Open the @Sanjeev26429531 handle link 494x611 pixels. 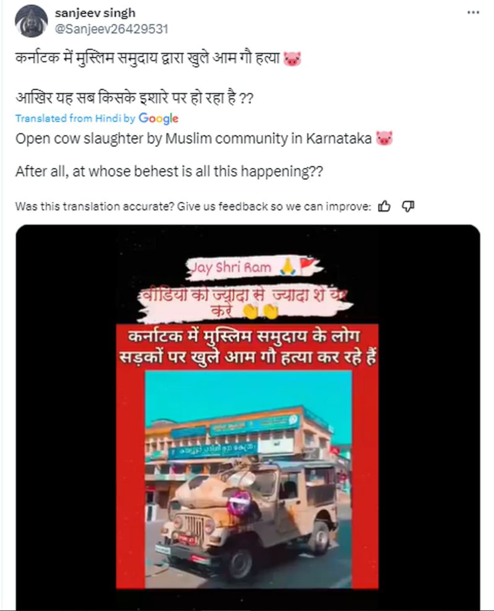[x=112, y=29]
